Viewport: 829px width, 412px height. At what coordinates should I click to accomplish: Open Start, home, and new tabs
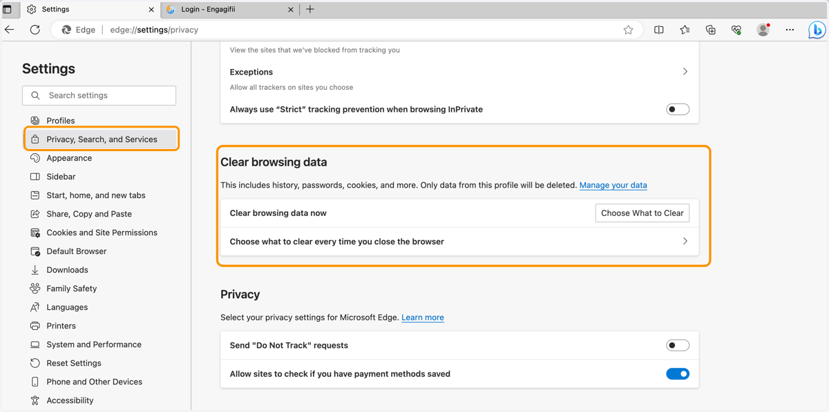click(x=96, y=195)
